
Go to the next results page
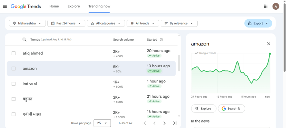(165, 123)
